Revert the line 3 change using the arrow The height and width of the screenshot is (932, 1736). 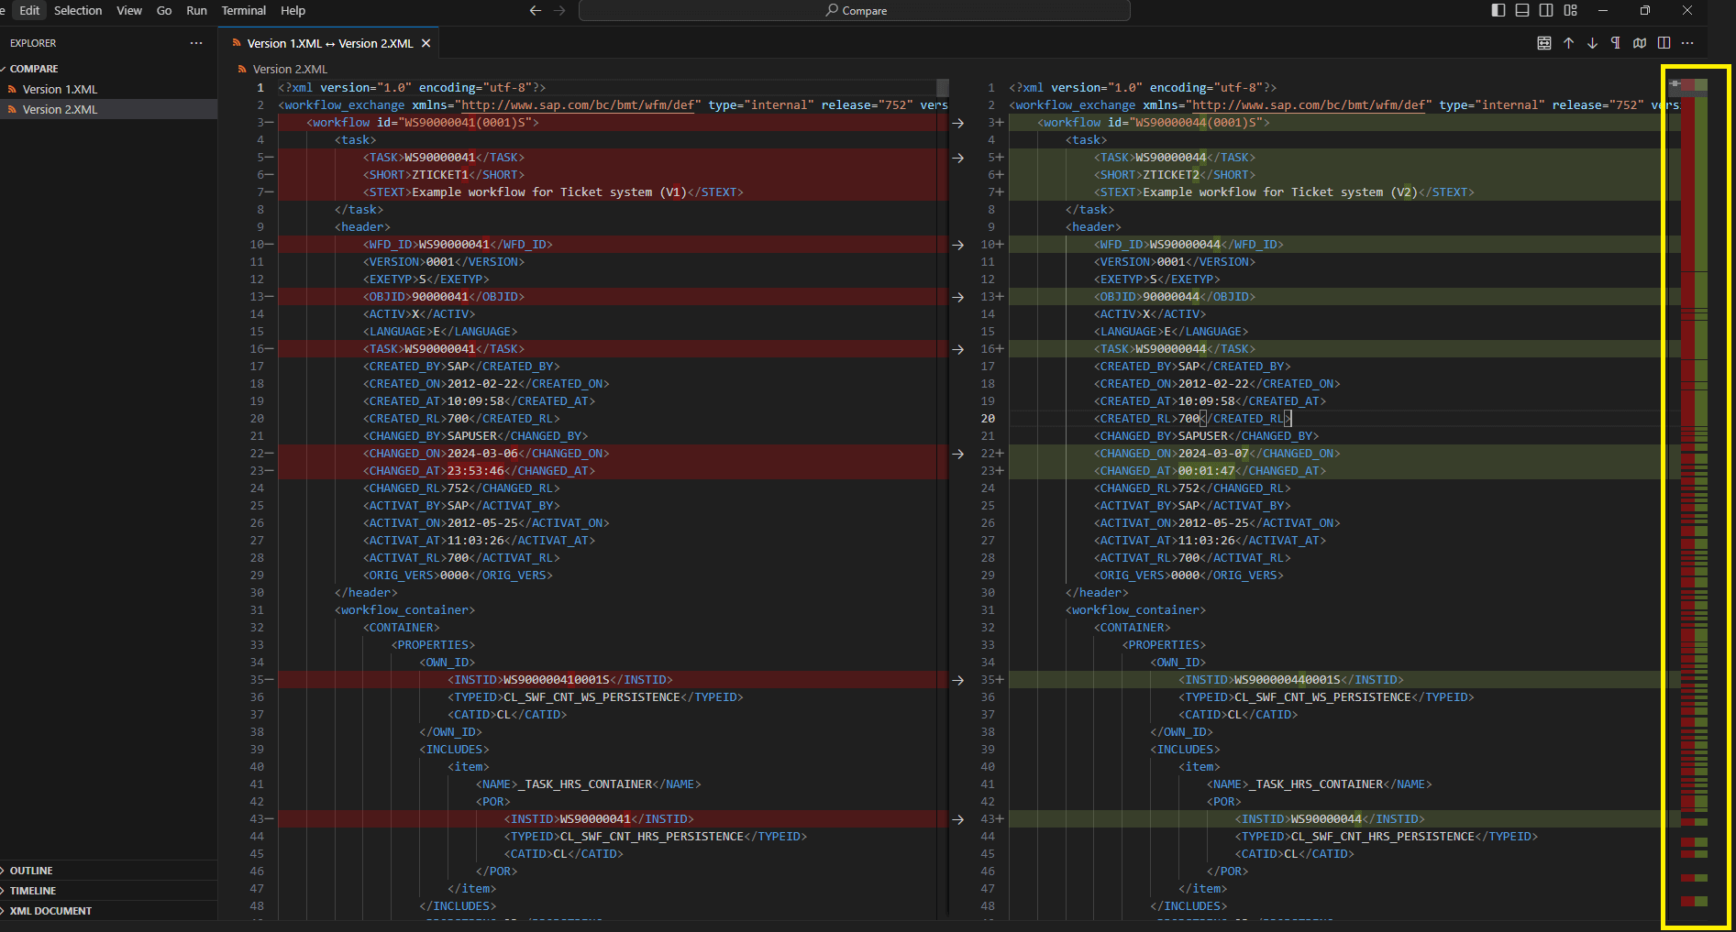957,123
